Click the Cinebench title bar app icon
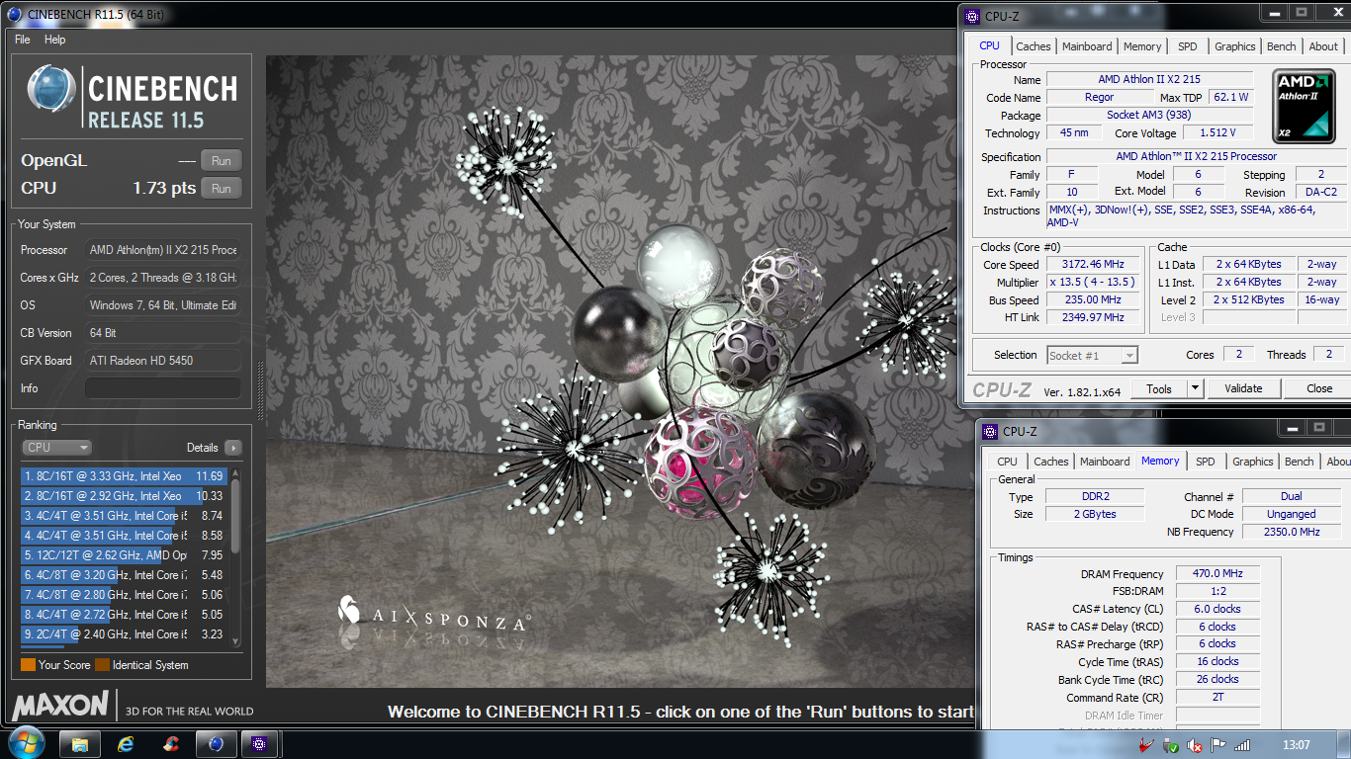Image resolution: width=1351 pixels, height=759 pixels. (x=14, y=15)
